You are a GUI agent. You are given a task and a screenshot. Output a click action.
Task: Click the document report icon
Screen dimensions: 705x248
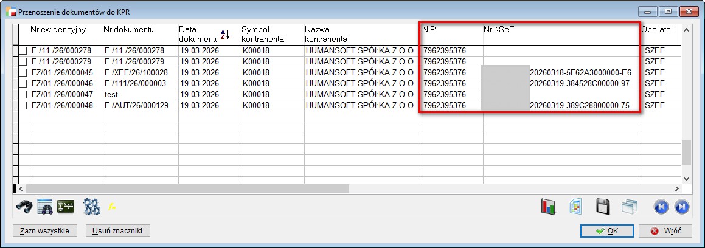click(x=575, y=207)
